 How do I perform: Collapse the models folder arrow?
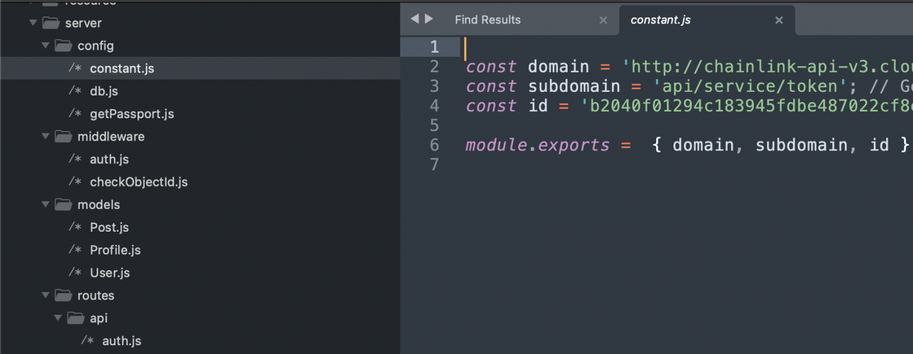pos(45,205)
